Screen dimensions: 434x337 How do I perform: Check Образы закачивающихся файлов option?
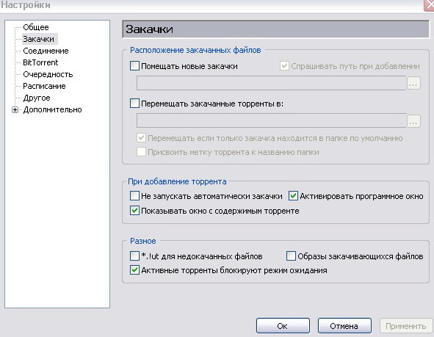coord(291,256)
